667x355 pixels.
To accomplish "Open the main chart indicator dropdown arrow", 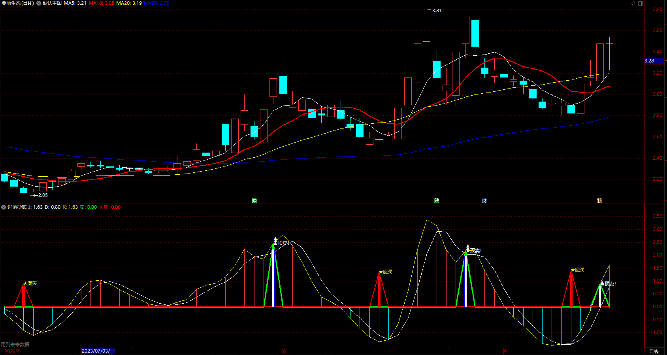I will coord(39,3).
